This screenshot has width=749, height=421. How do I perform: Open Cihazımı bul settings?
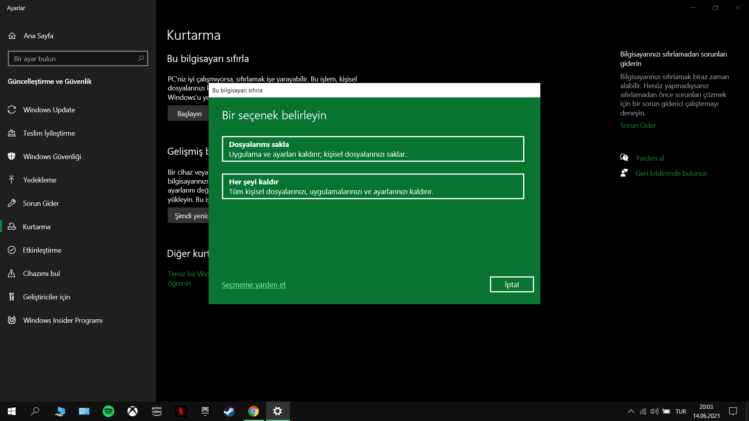pyautogui.click(x=41, y=274)
